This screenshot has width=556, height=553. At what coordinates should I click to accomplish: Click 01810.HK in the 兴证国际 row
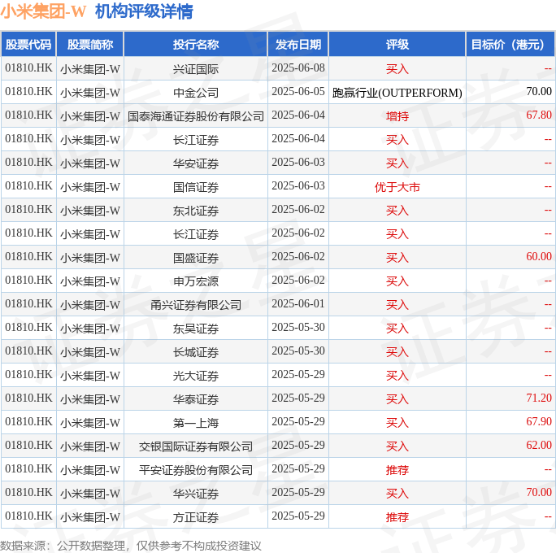tap(28, 68)
